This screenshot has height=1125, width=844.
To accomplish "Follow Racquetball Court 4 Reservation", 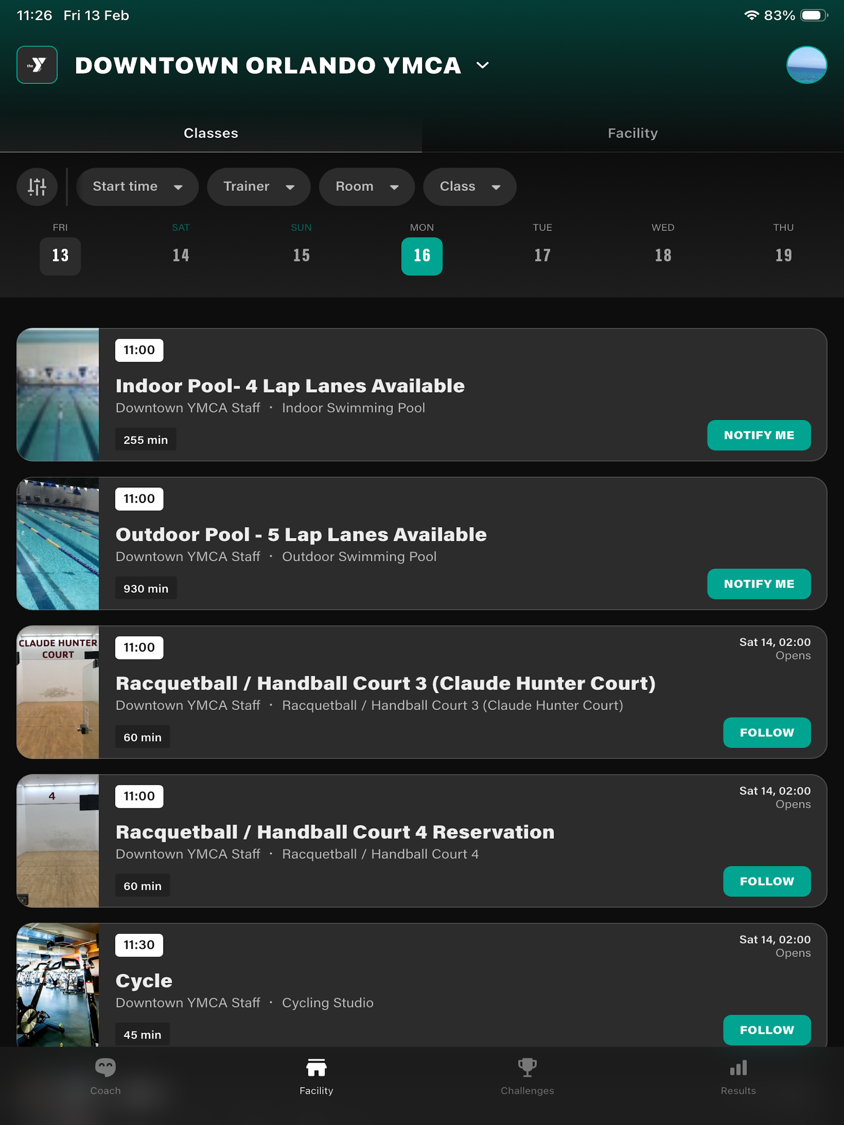I will 767,881.
